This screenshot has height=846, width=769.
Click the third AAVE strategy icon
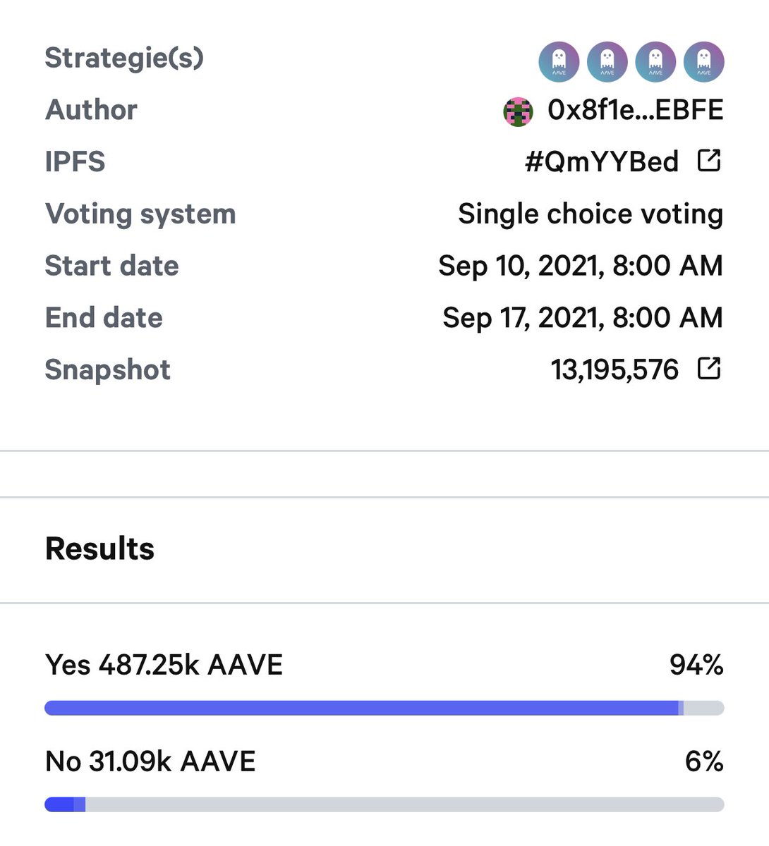[655, 62]
